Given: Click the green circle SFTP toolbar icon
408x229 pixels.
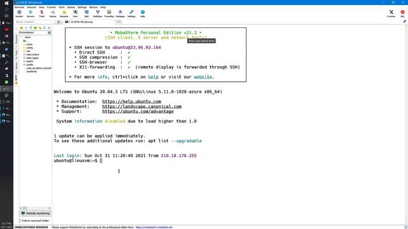Looking at the screenshot, I should (x=35, y=28).
